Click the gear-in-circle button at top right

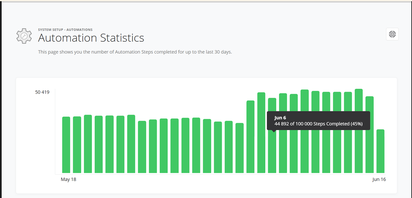point(392,34)
